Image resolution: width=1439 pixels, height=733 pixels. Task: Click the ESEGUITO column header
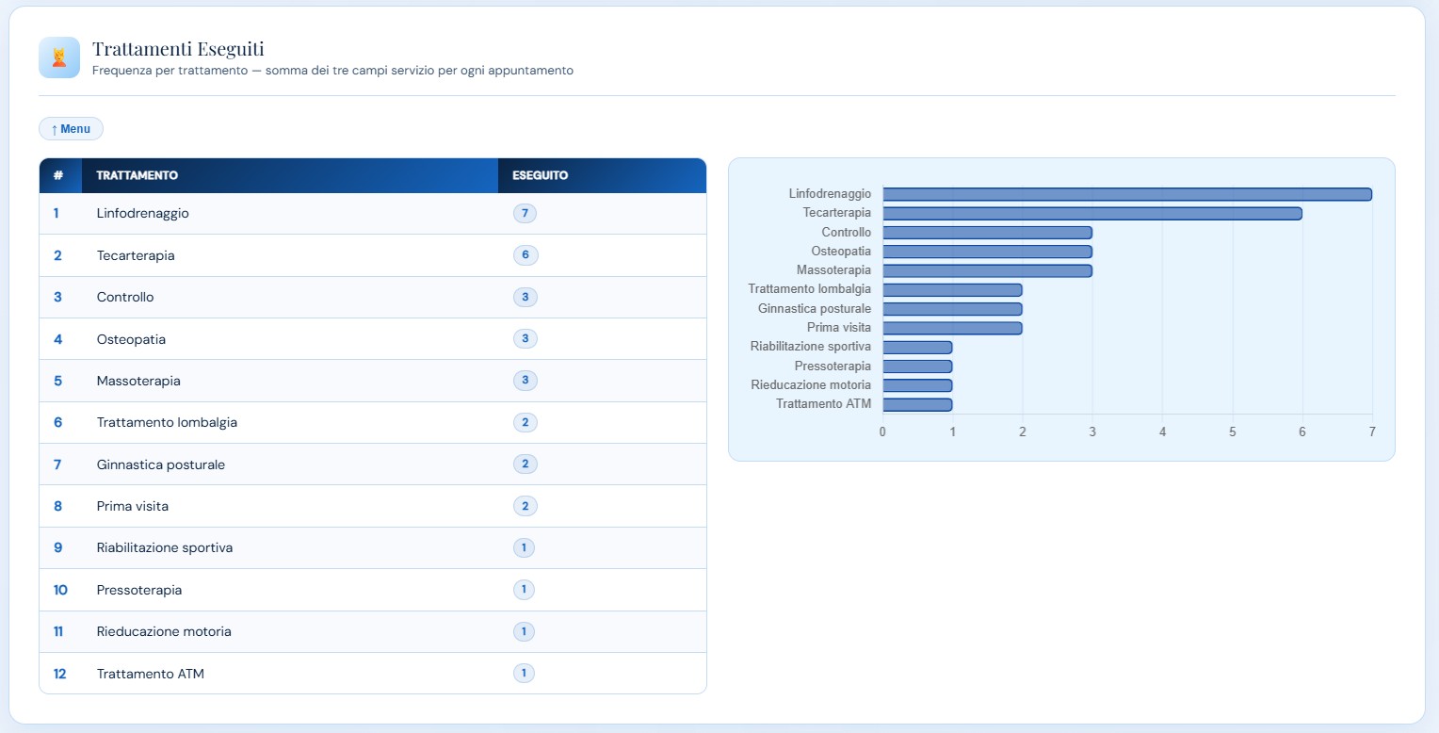click(x=540, y=175)
